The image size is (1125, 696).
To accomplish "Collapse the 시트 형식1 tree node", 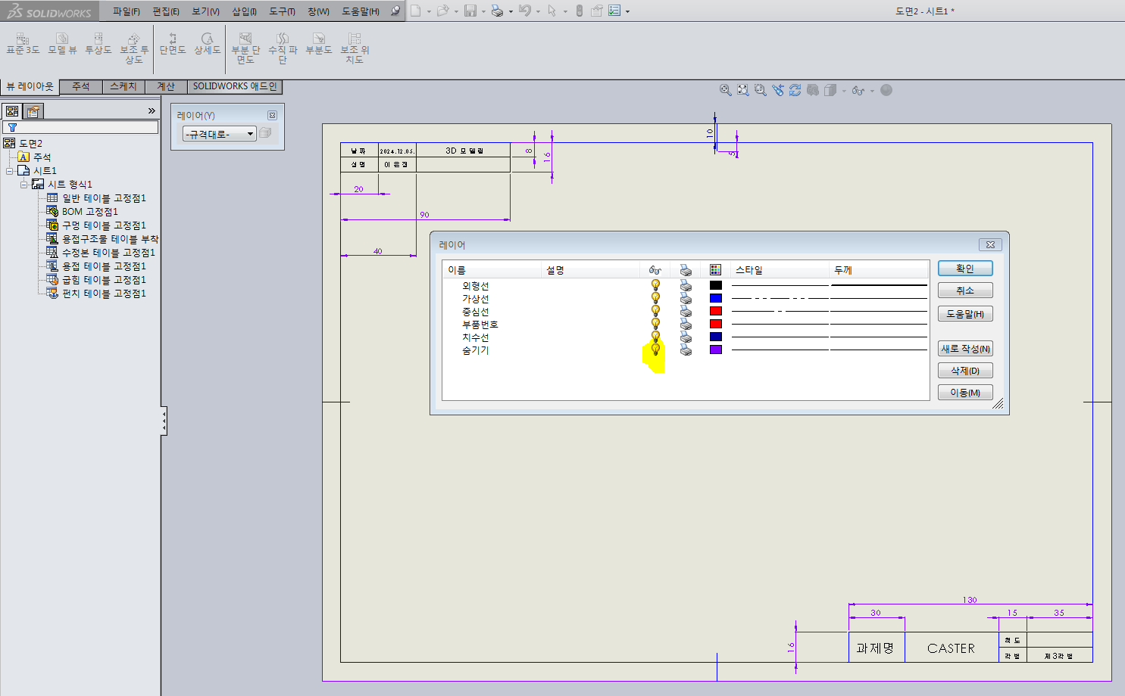I will click(x=23, y=185).
